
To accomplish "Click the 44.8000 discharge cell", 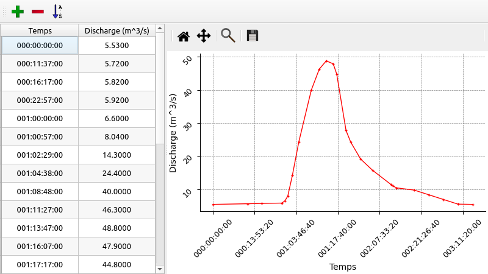I will tap(117, 265).
